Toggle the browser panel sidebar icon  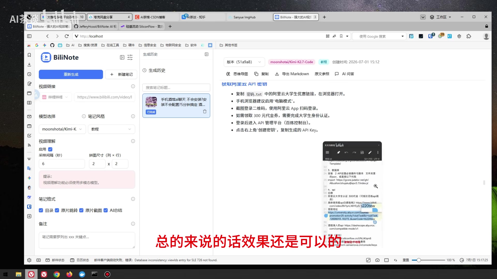point(29,36)
